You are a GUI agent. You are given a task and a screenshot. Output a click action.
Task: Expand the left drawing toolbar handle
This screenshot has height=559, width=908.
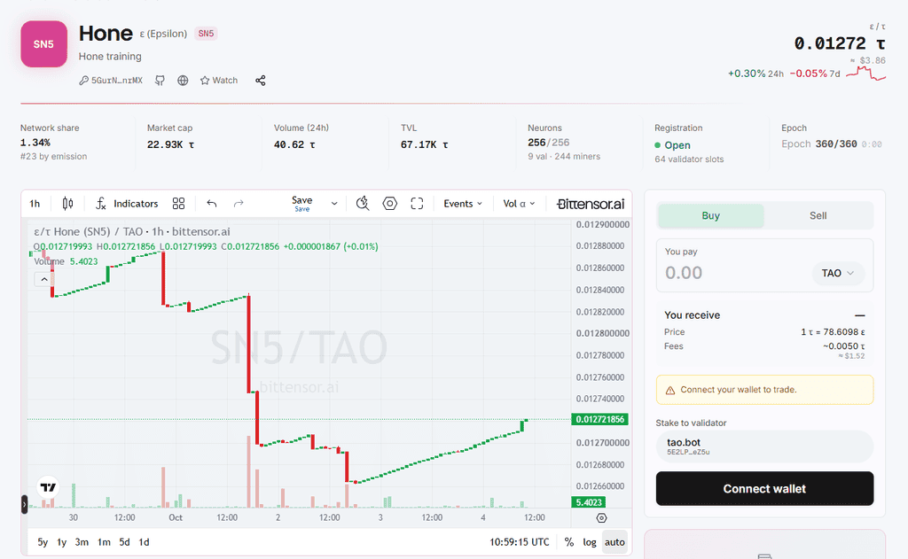pyautogui.click(x=24, y=505)
